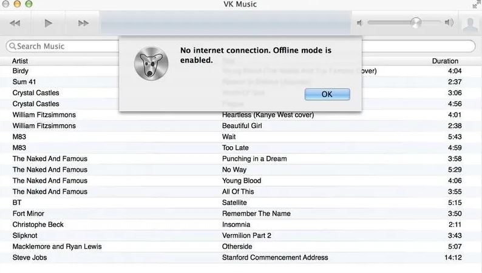Select the M83 song Too Late
Screen dimensions: 482x273
[x=241, y=147]
